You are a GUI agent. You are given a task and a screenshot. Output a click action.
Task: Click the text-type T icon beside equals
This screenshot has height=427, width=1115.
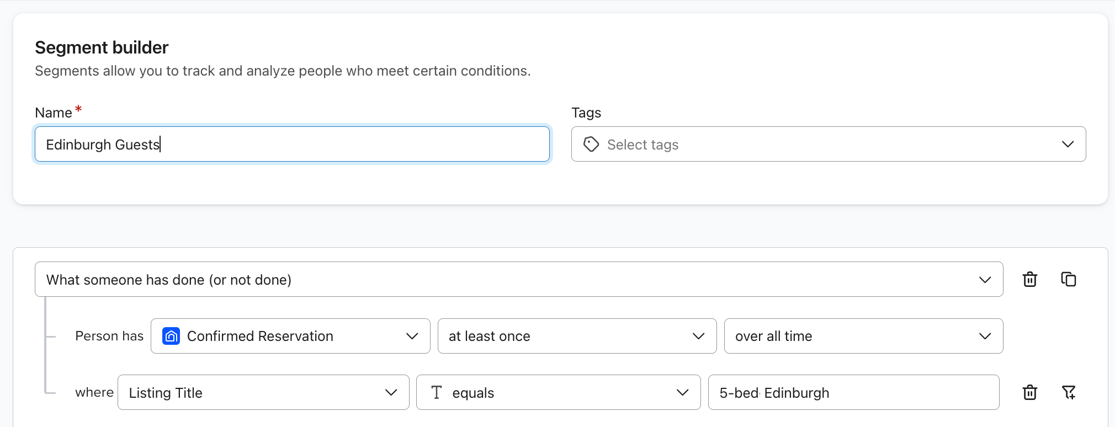coord(437,392)
